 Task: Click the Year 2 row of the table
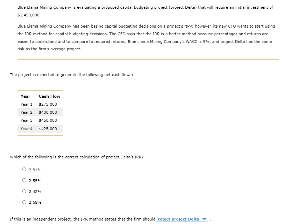coord(40,112)
